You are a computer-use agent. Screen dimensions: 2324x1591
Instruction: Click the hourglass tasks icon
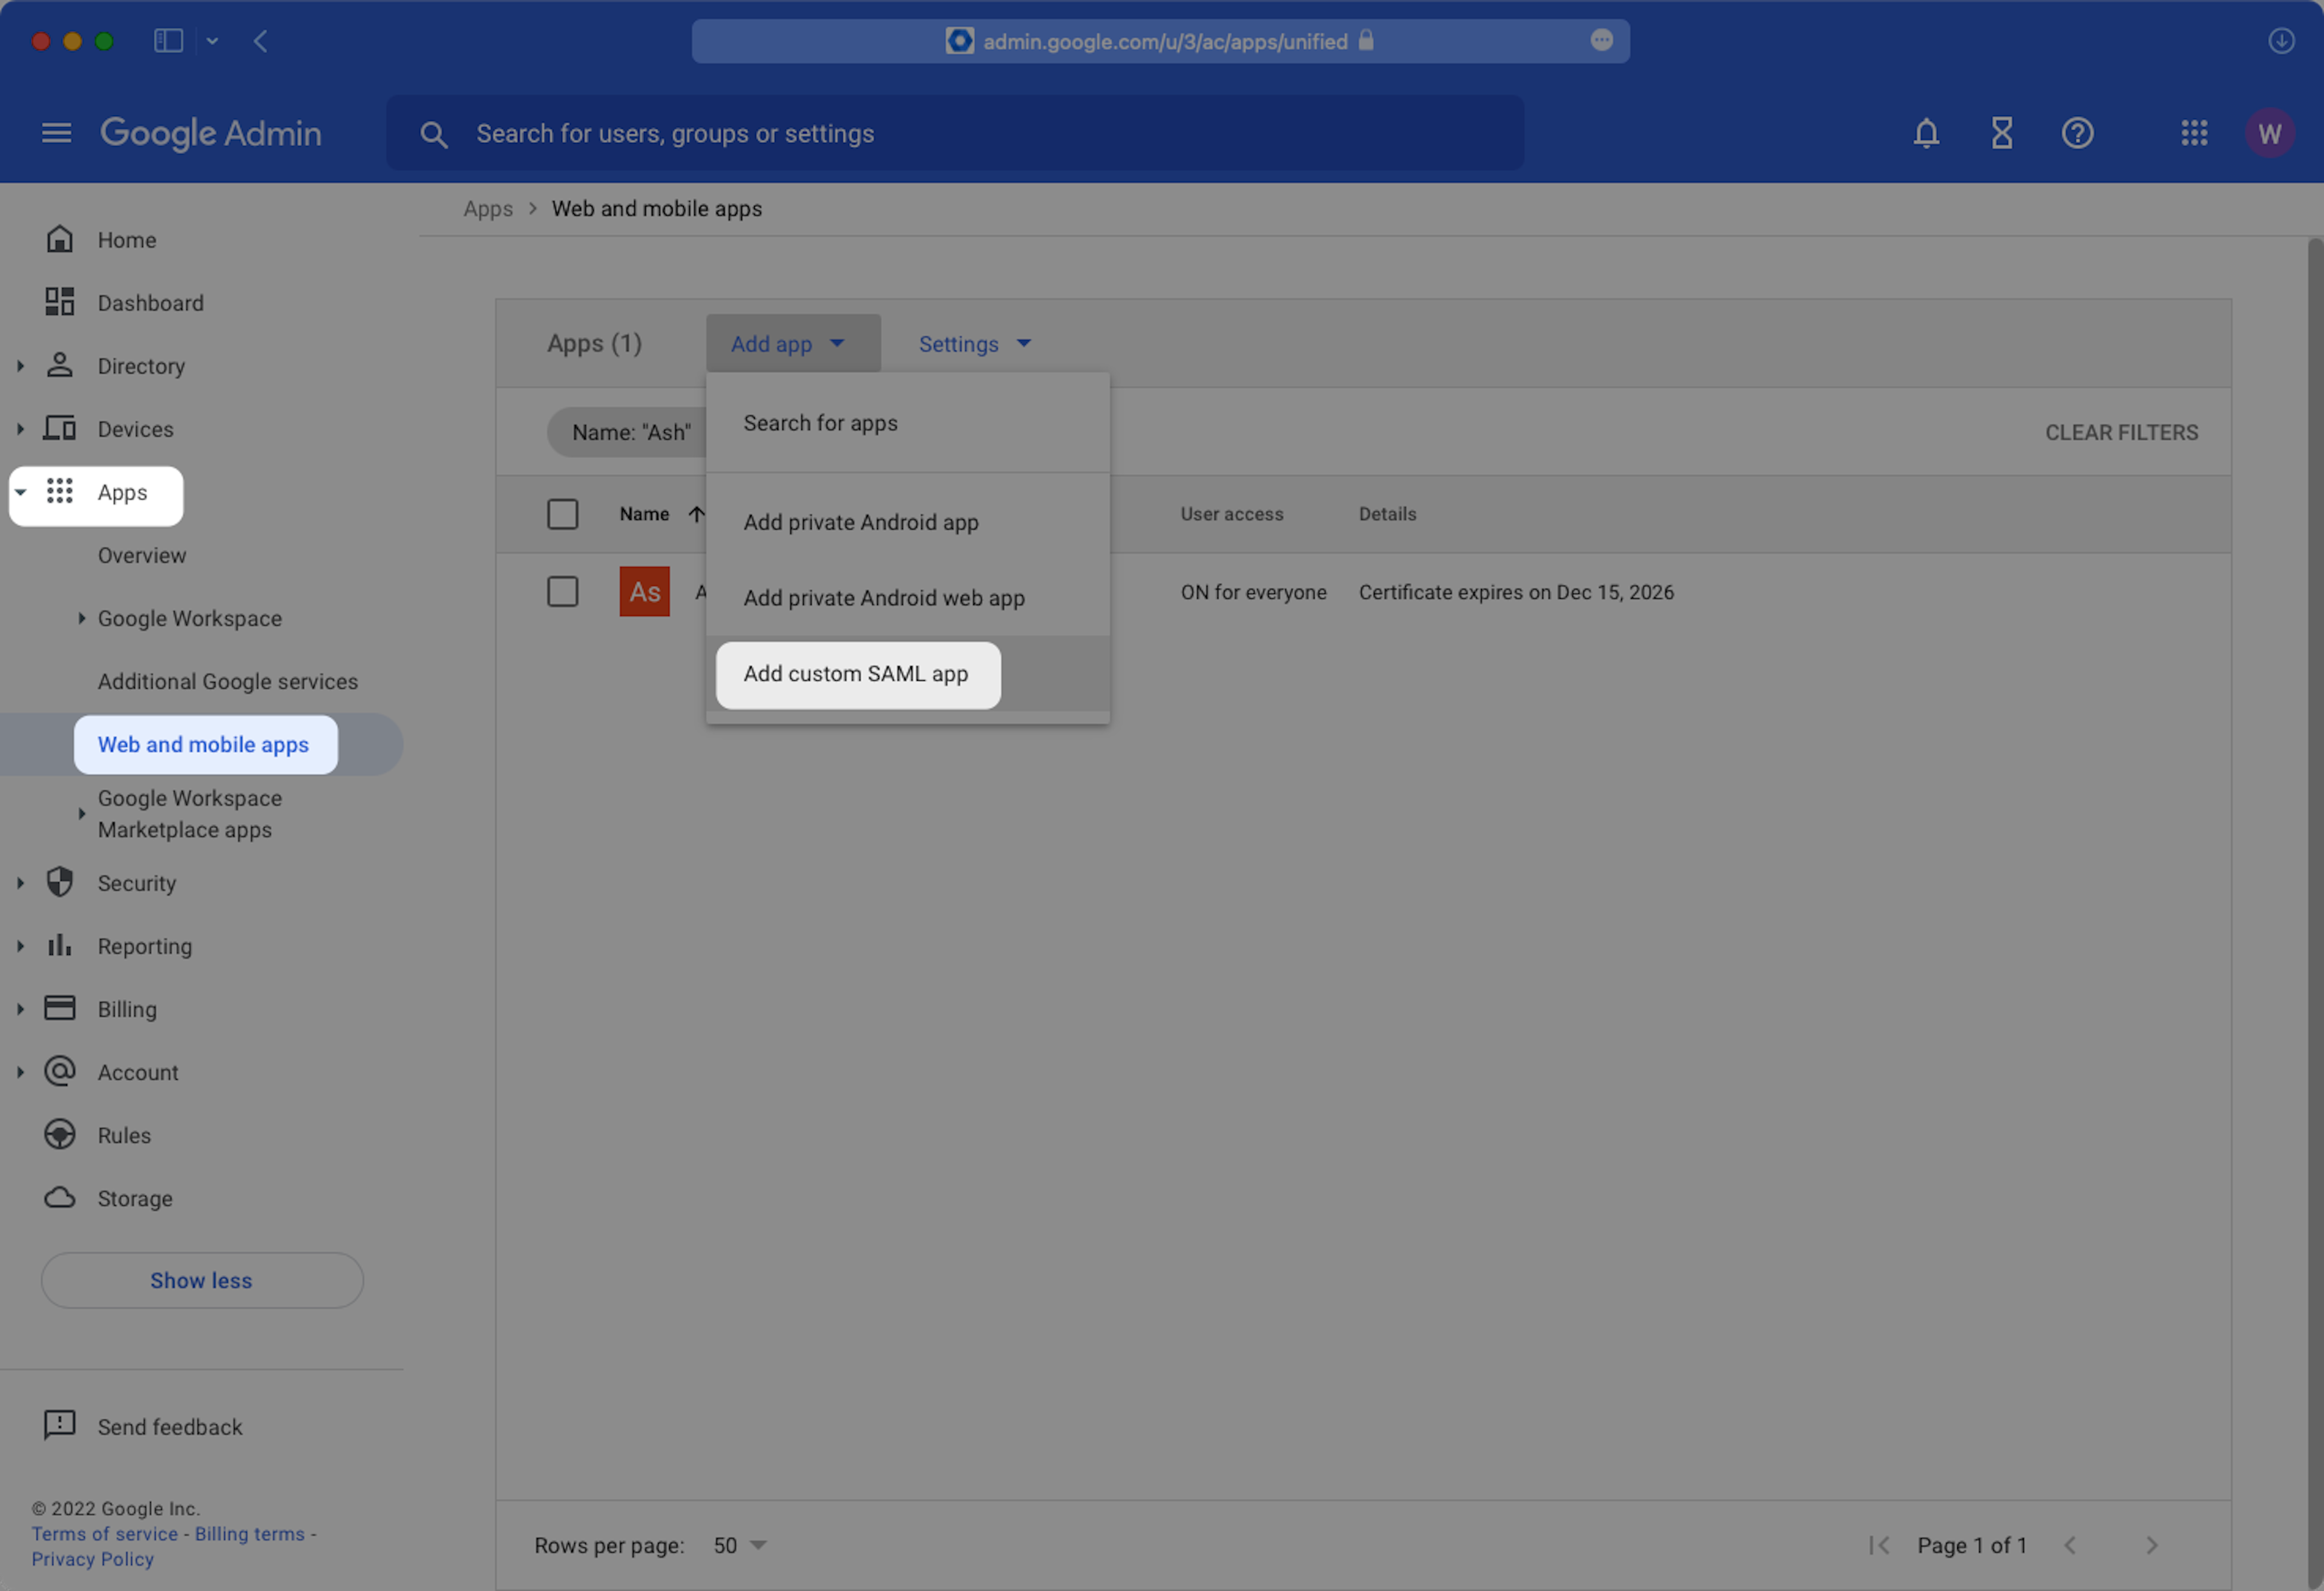2001,133
